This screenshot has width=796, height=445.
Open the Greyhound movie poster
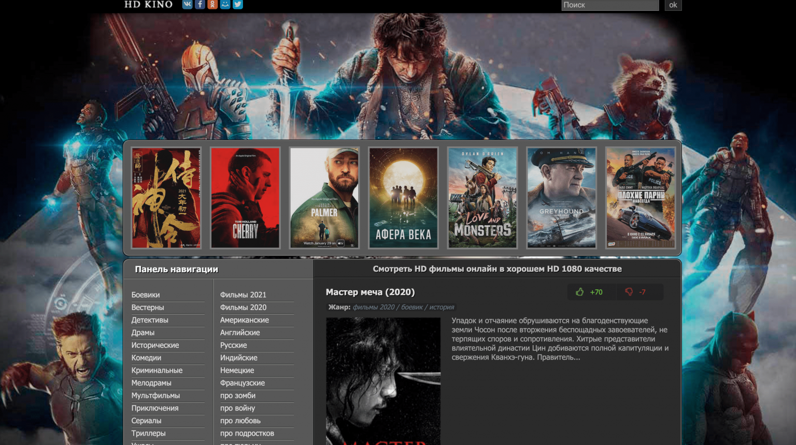pos(561,198)
